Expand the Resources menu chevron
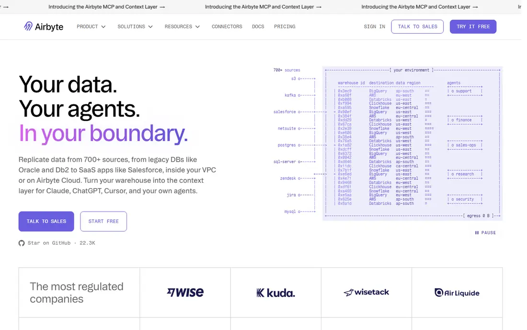This screenshot has width=527, height=330. 197,26
